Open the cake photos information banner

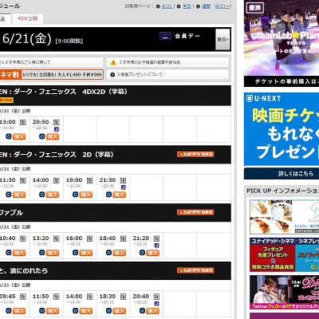[x=284, y=217]
